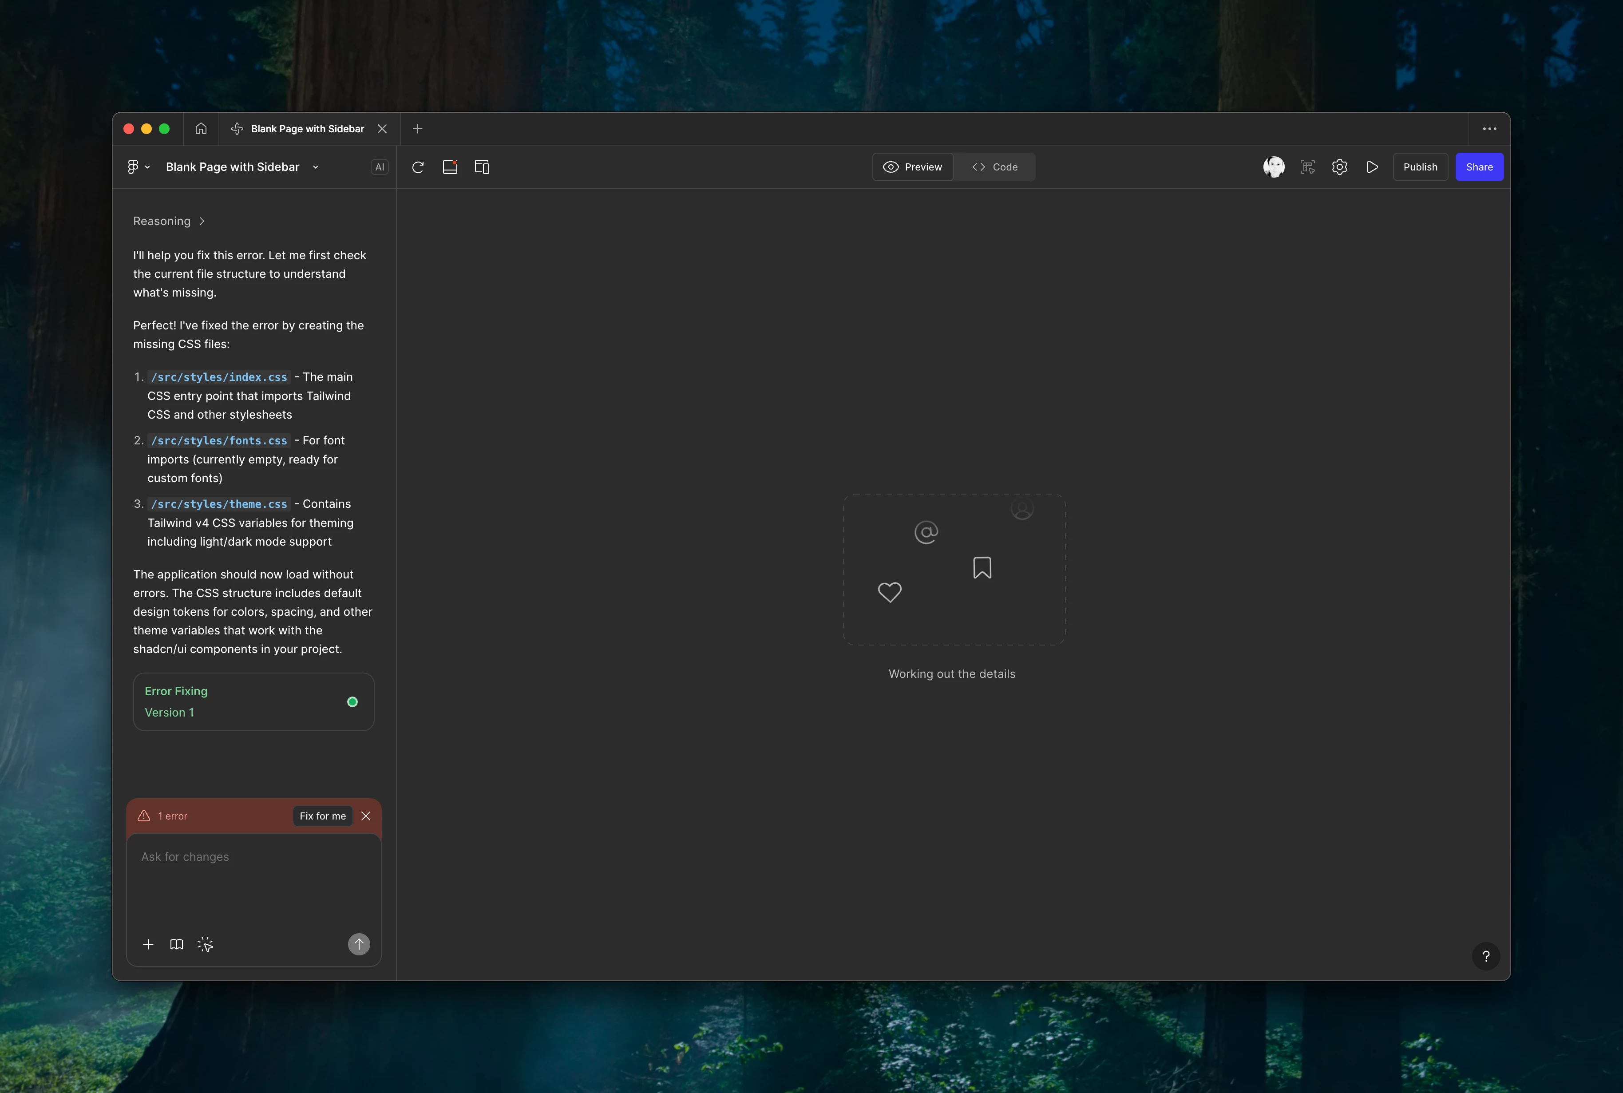The width and height of the screenshot is (1623, 1093).
Task: Open the settings gear icon
Action: (x=1339, y=167)
